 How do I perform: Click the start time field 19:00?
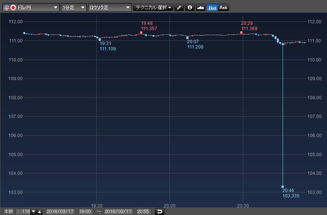tap(86, 212)
